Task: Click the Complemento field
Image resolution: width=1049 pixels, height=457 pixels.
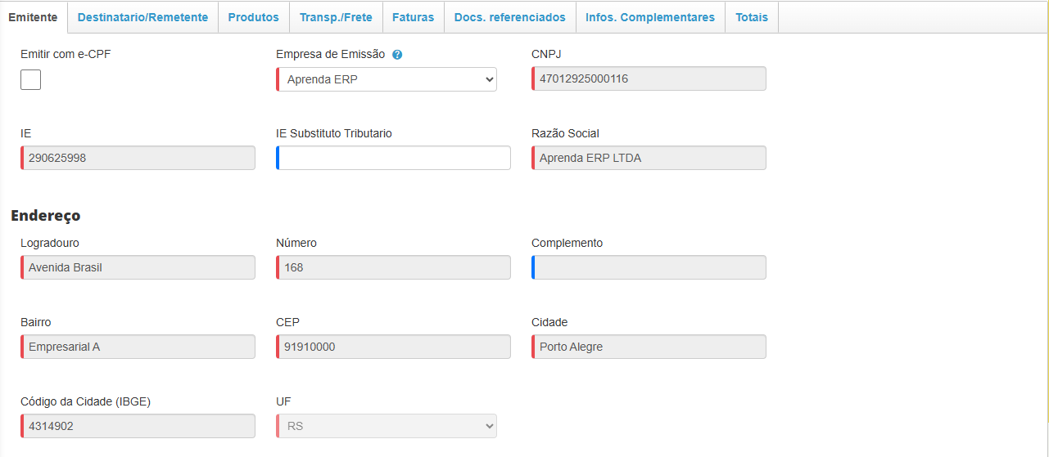Action: pos(649,267)
